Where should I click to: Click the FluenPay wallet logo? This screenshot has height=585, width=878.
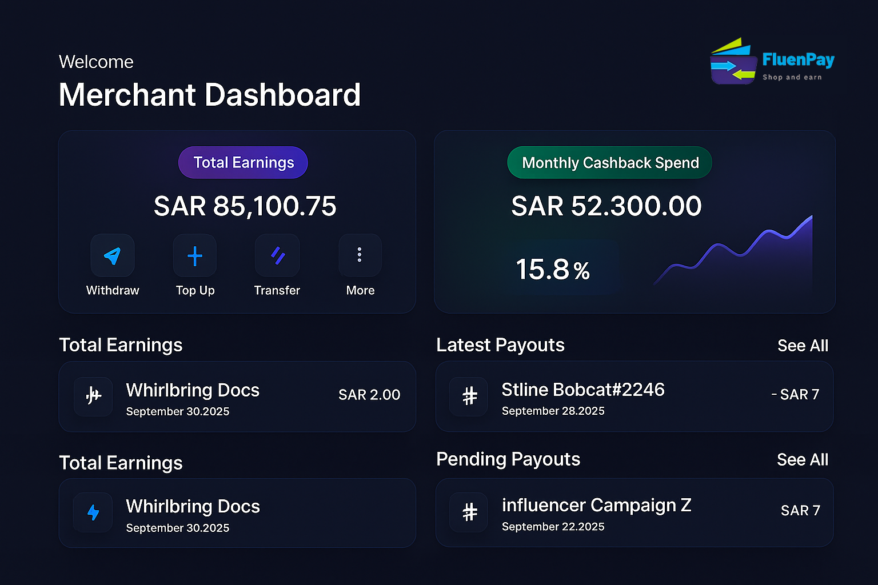(733, 61)
